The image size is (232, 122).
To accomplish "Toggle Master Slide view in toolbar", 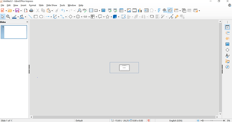I will [103, 10].
